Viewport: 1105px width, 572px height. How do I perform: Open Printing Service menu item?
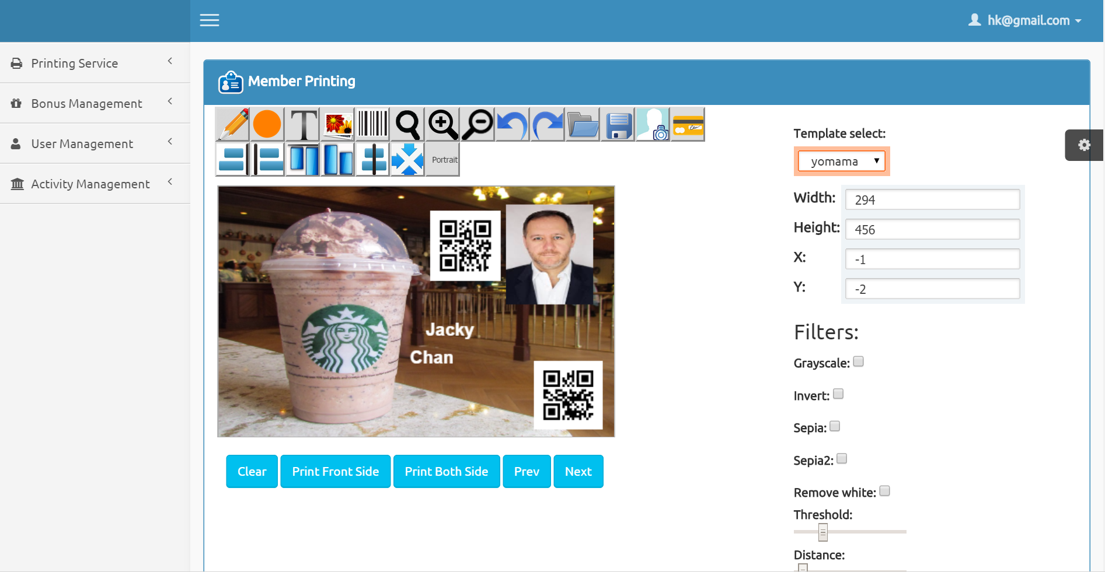tap(95, 62)
